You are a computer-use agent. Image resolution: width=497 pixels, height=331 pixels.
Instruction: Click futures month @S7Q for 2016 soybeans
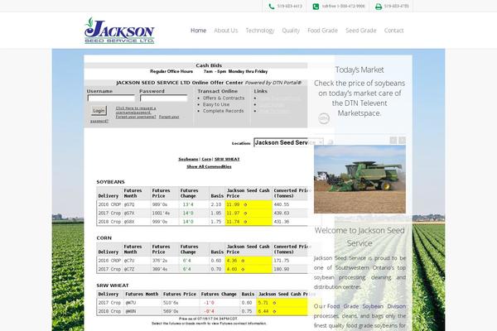[129, 204]
